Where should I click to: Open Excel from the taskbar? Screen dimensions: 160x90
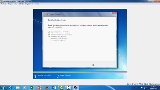(x=32, y=88)
